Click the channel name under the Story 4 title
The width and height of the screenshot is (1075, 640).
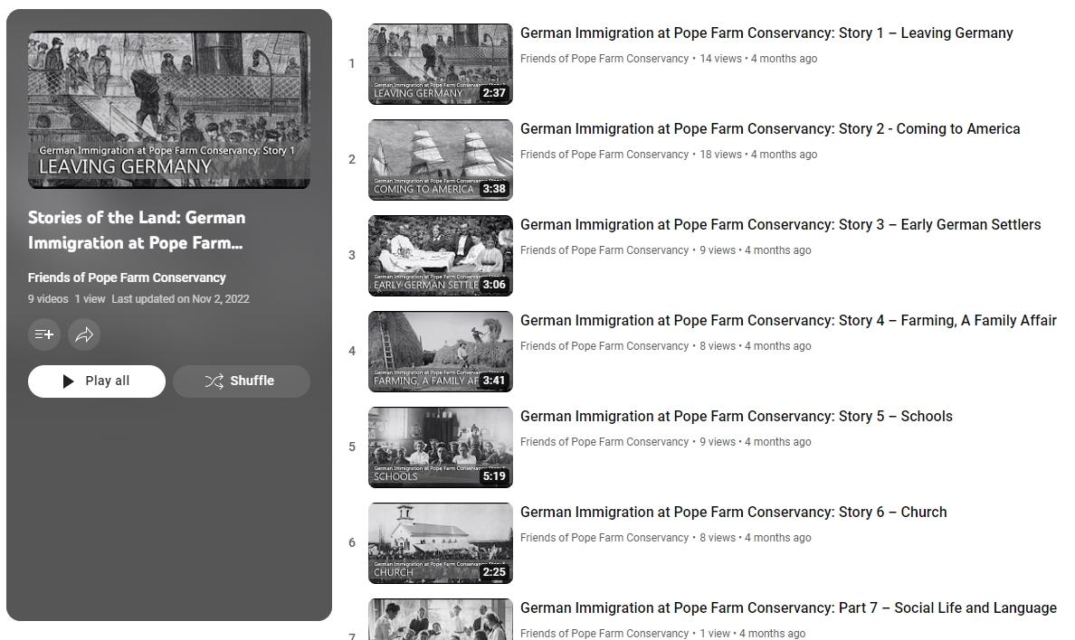[x=604, y=347]
